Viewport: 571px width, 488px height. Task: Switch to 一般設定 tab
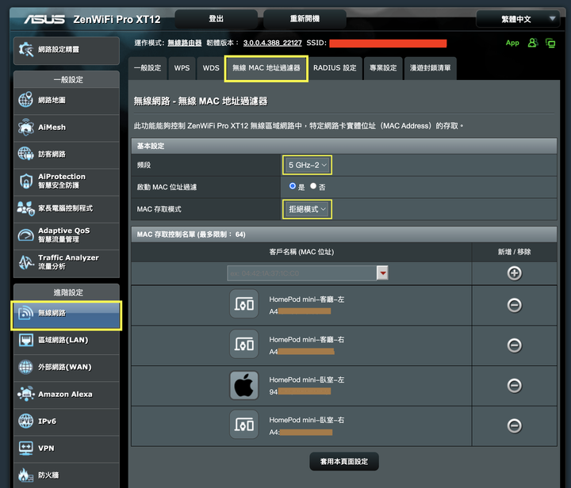(148, 68)
